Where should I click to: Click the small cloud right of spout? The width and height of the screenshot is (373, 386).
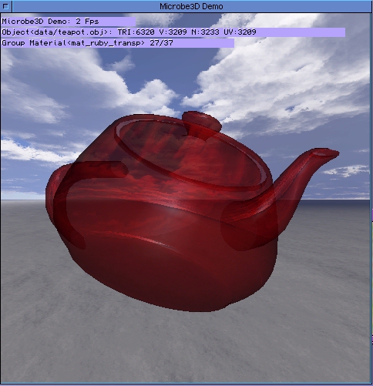[x=347, y=170]
